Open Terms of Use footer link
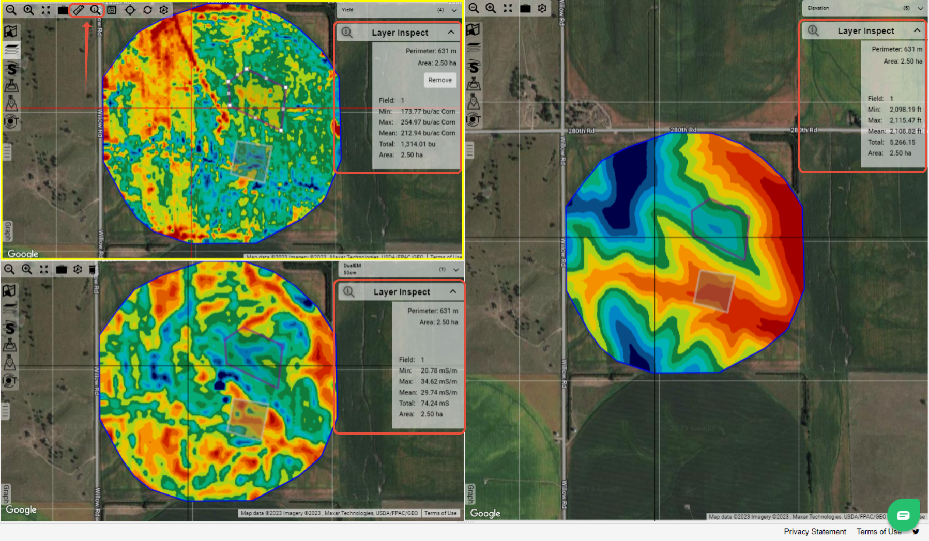Viewport: 929px width, 541px height. (879, 532)
